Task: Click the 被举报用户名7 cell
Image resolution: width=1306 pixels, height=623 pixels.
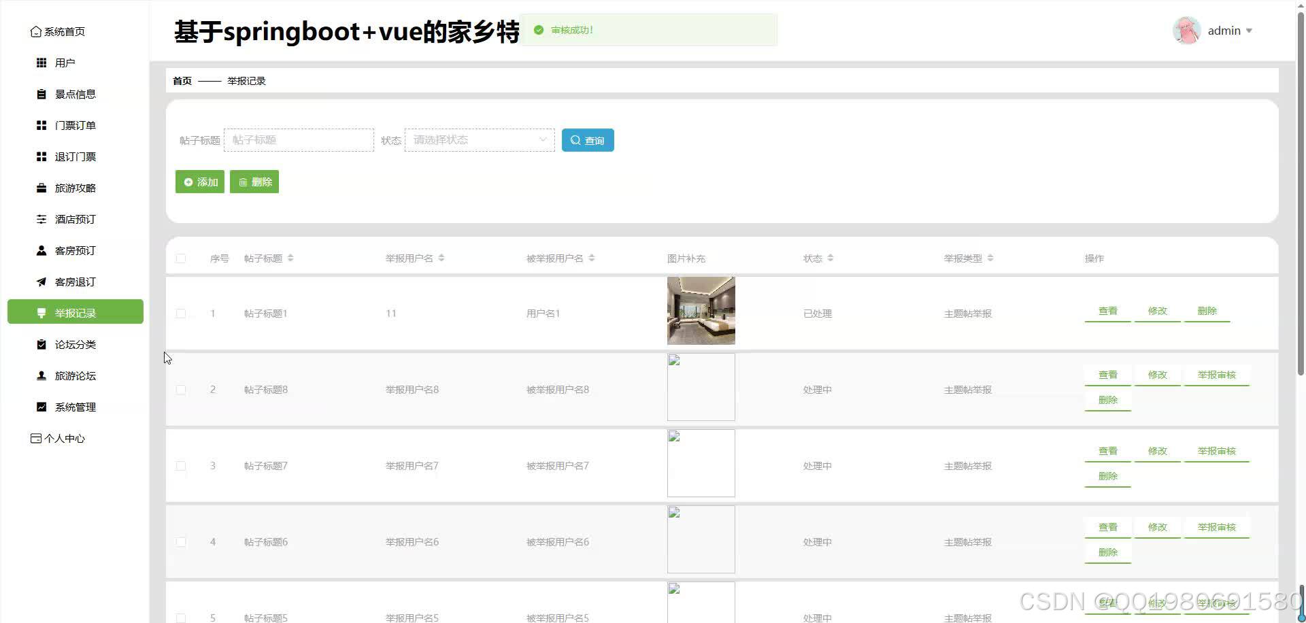Action: (558, 466)
